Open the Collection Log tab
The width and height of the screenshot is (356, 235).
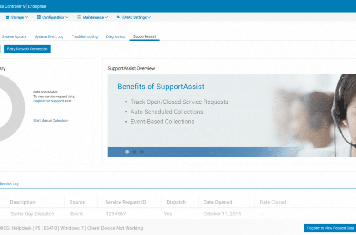coord(9,184)
